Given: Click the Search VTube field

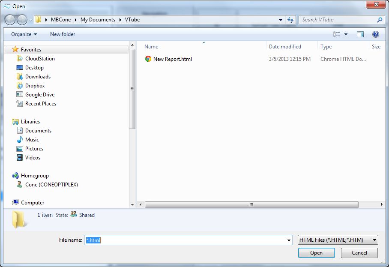Looking at the screenshot, I should click(338, 20).
